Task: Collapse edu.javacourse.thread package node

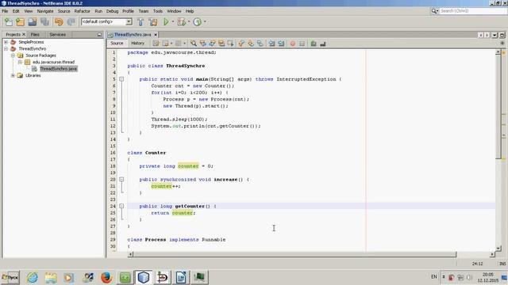Action: pos(20,62)
